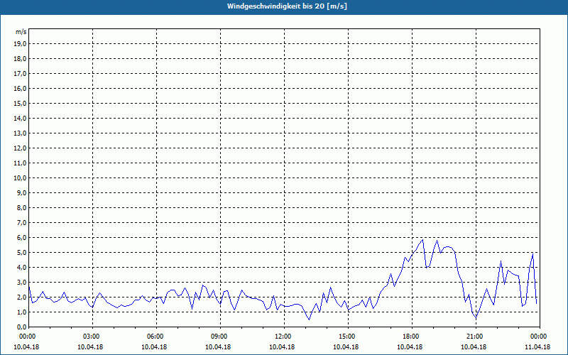Click the '7,0' y-axis label
The image size is (568, 355).
(x=22, y=222)
